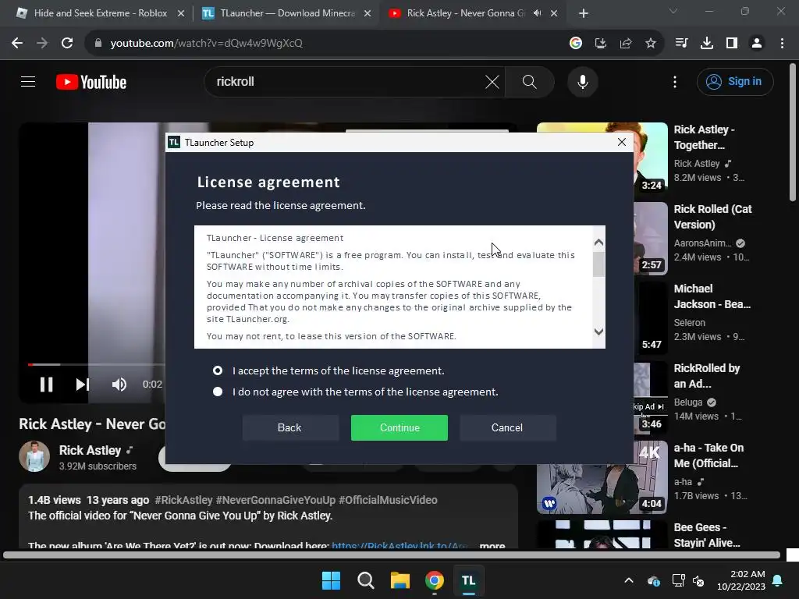Image resolution: width=799 pixels, height=599 pixels.
Task: Open 'RickRolled by an Ad...' video
Action: click(x=706, y=376)
